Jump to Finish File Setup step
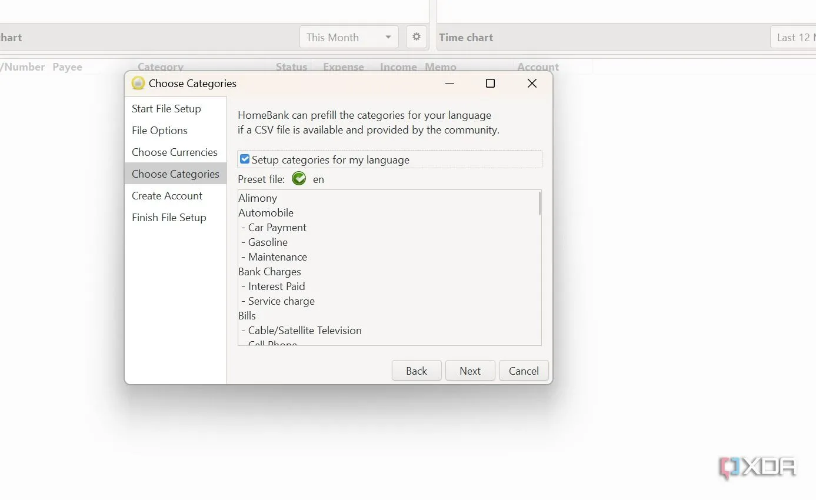This screenshot has height=500, width=816. tap(169, 218)
